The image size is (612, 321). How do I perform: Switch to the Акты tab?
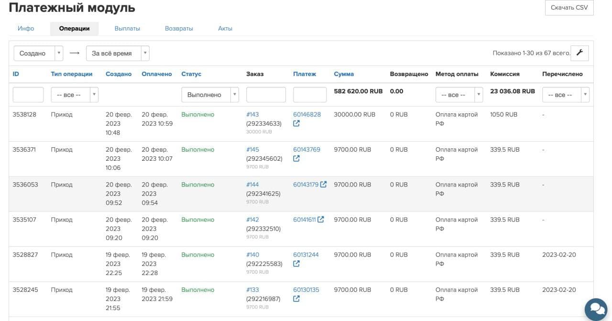pos(225,28)
